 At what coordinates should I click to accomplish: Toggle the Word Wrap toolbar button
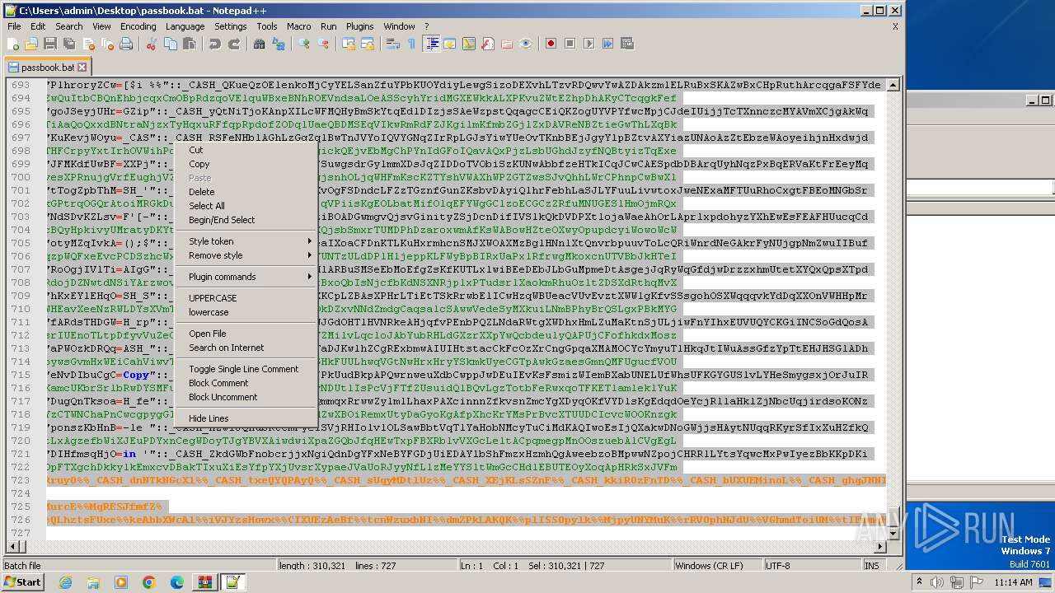[x=393, y=44]
